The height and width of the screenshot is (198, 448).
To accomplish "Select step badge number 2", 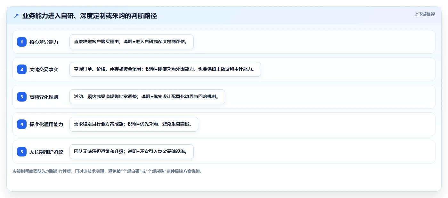I will 22,69.
